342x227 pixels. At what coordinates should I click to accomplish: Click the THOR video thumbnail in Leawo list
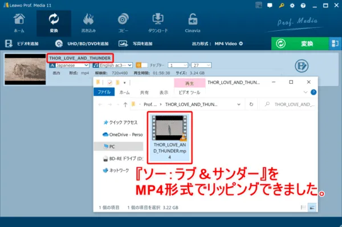tap(25, 70)
